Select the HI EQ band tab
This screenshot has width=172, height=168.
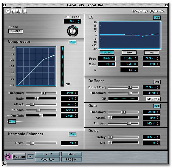point(151,53)
